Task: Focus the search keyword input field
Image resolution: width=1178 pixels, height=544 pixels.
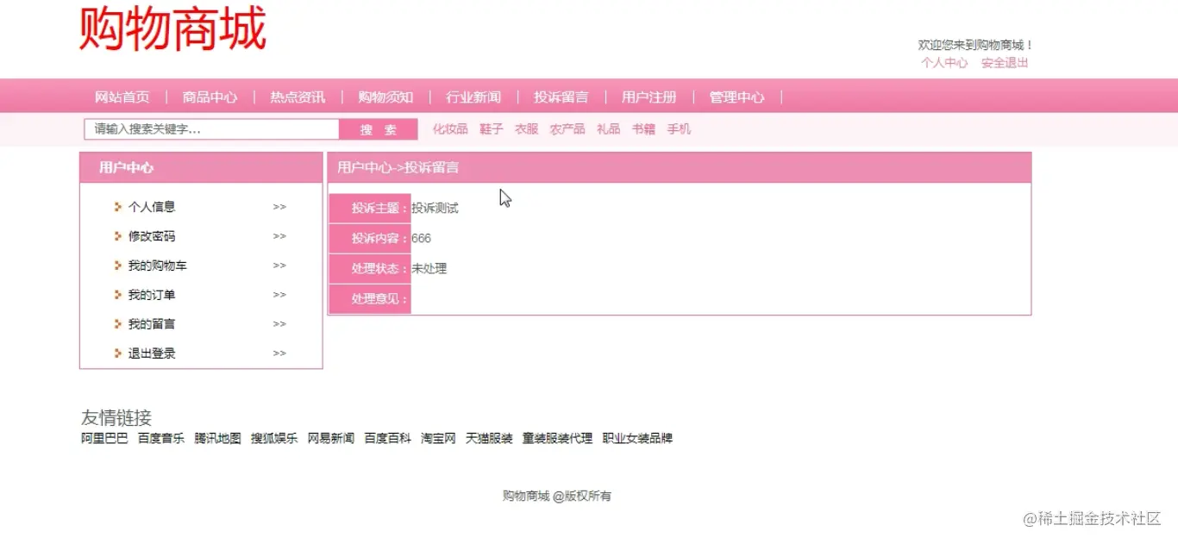Action: tap(211, 129)
